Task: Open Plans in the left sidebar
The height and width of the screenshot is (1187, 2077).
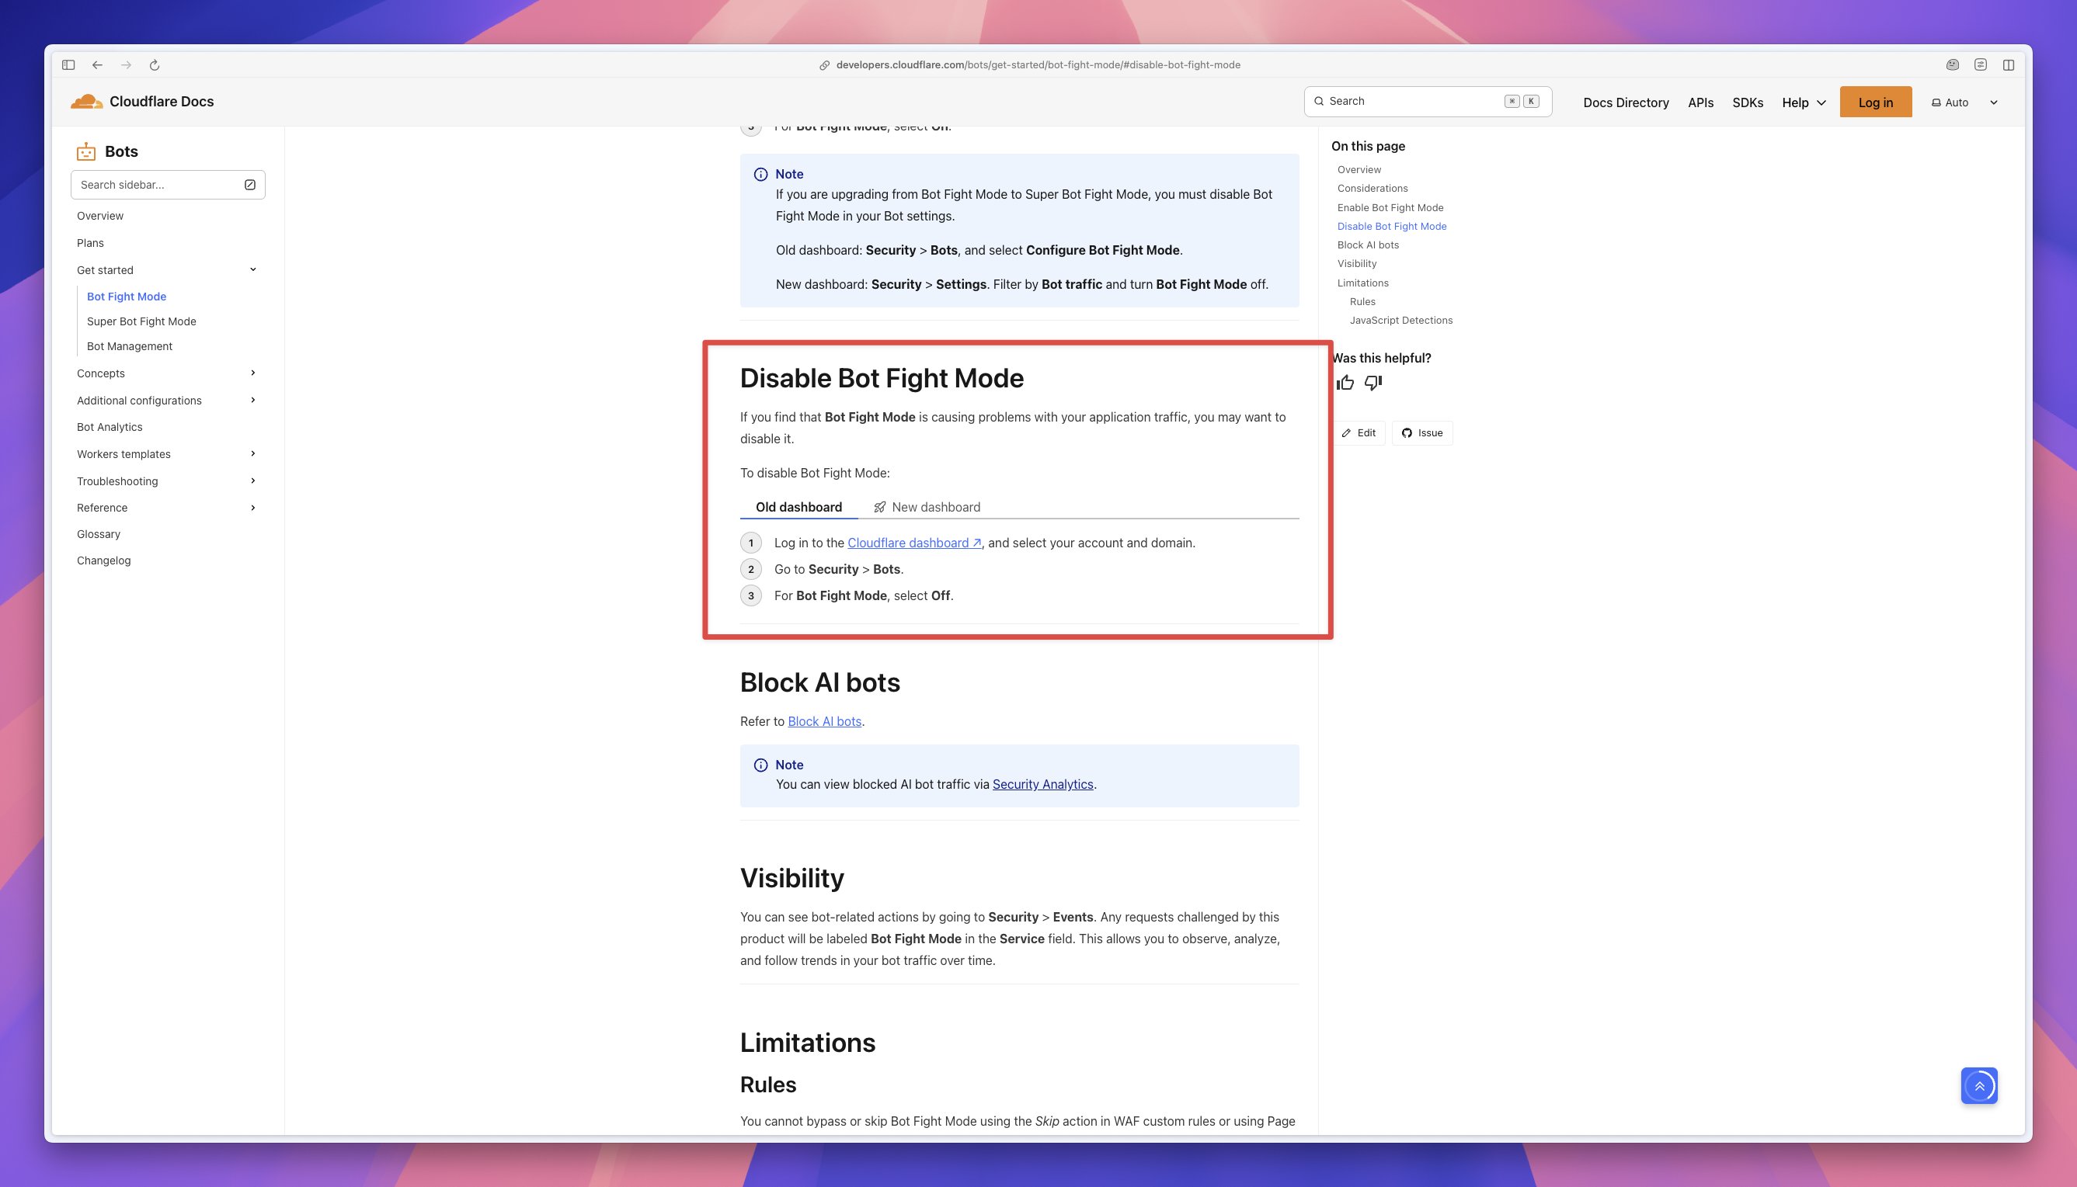Action: coord(89,243)
